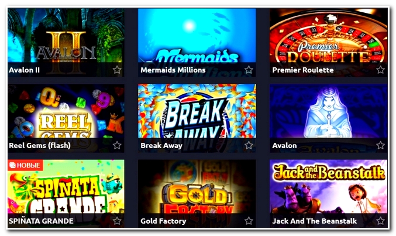Click the НОВЫЕ badge on Spiñata Grande
Viewport: 396px width, 236px height.
(25, 165)
